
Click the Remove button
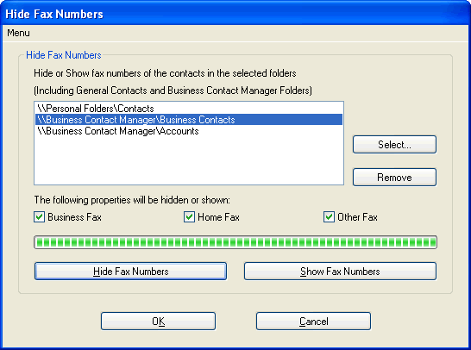[394, 177]
